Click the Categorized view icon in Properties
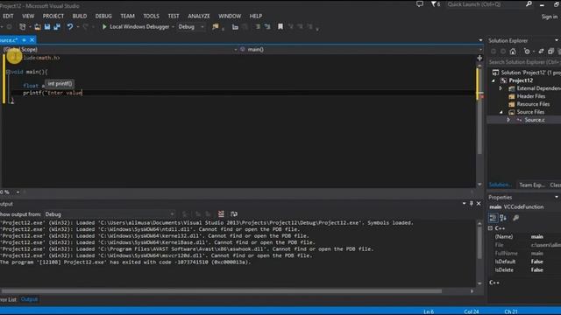Screen dimensions: 561x315 pos(493,218)
